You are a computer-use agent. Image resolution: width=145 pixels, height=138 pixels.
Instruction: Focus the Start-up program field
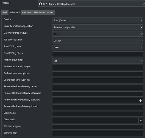click(x=98, y=127)
